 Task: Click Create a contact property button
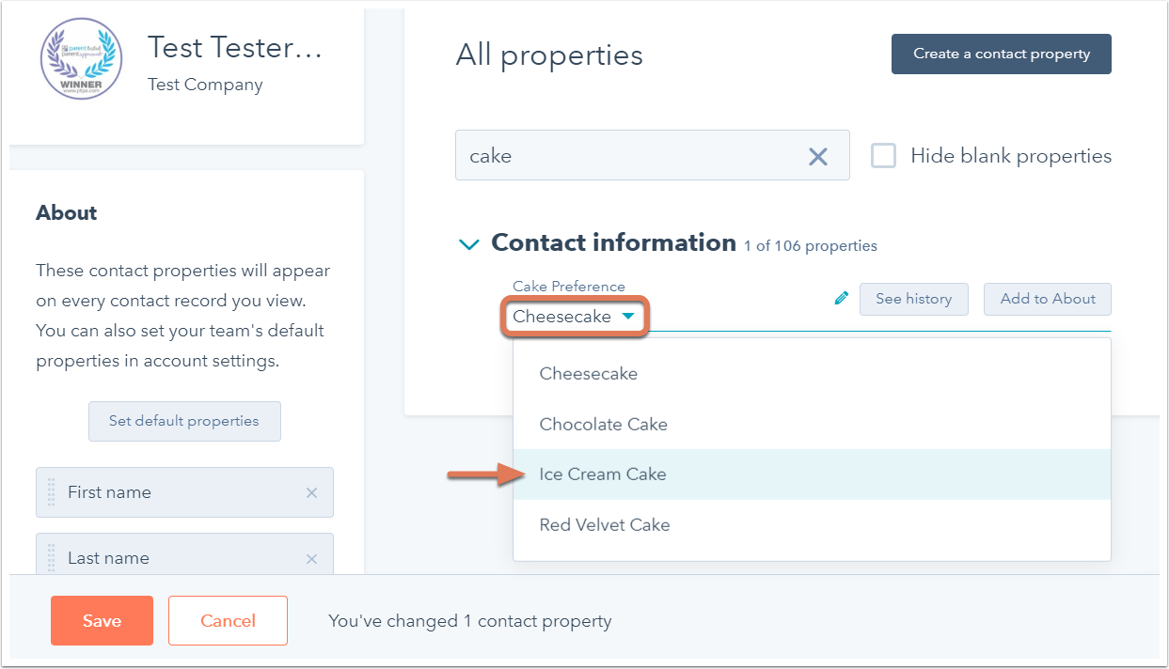1001,54
